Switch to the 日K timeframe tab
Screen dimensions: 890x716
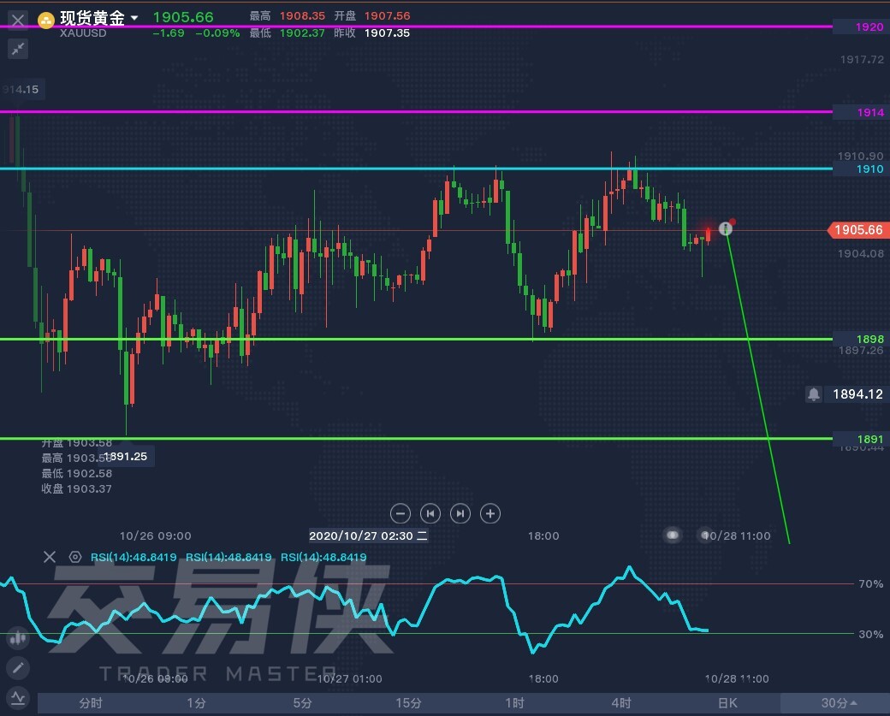click(727, 703)
